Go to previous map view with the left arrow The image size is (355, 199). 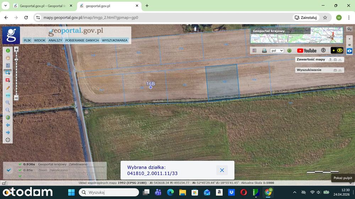(x=8, y=125)
